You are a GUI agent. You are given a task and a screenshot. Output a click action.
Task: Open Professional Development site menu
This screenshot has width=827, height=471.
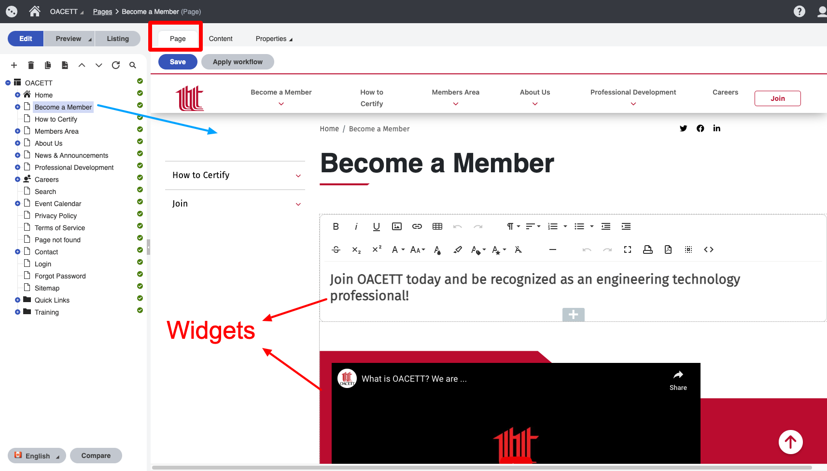(x=633, y=97)
